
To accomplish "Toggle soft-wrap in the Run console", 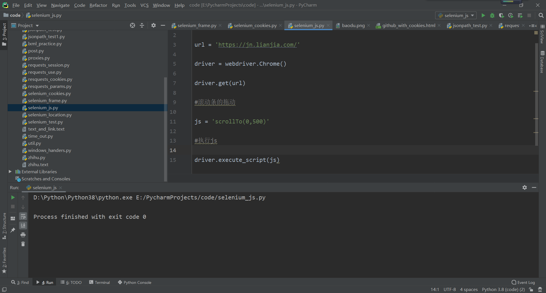I will (x=23, y=216).
